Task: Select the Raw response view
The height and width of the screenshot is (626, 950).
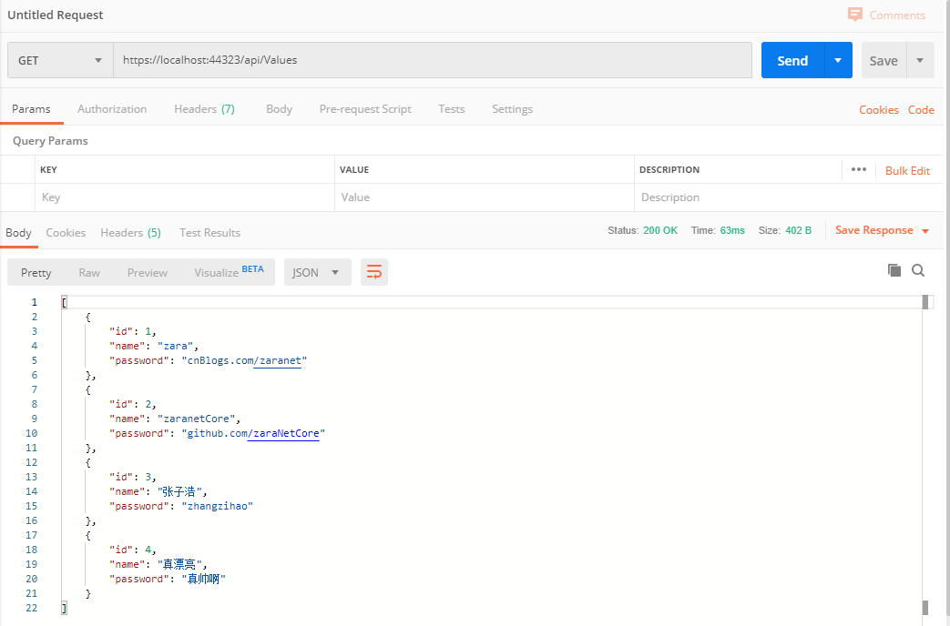Action: (89, 272)
